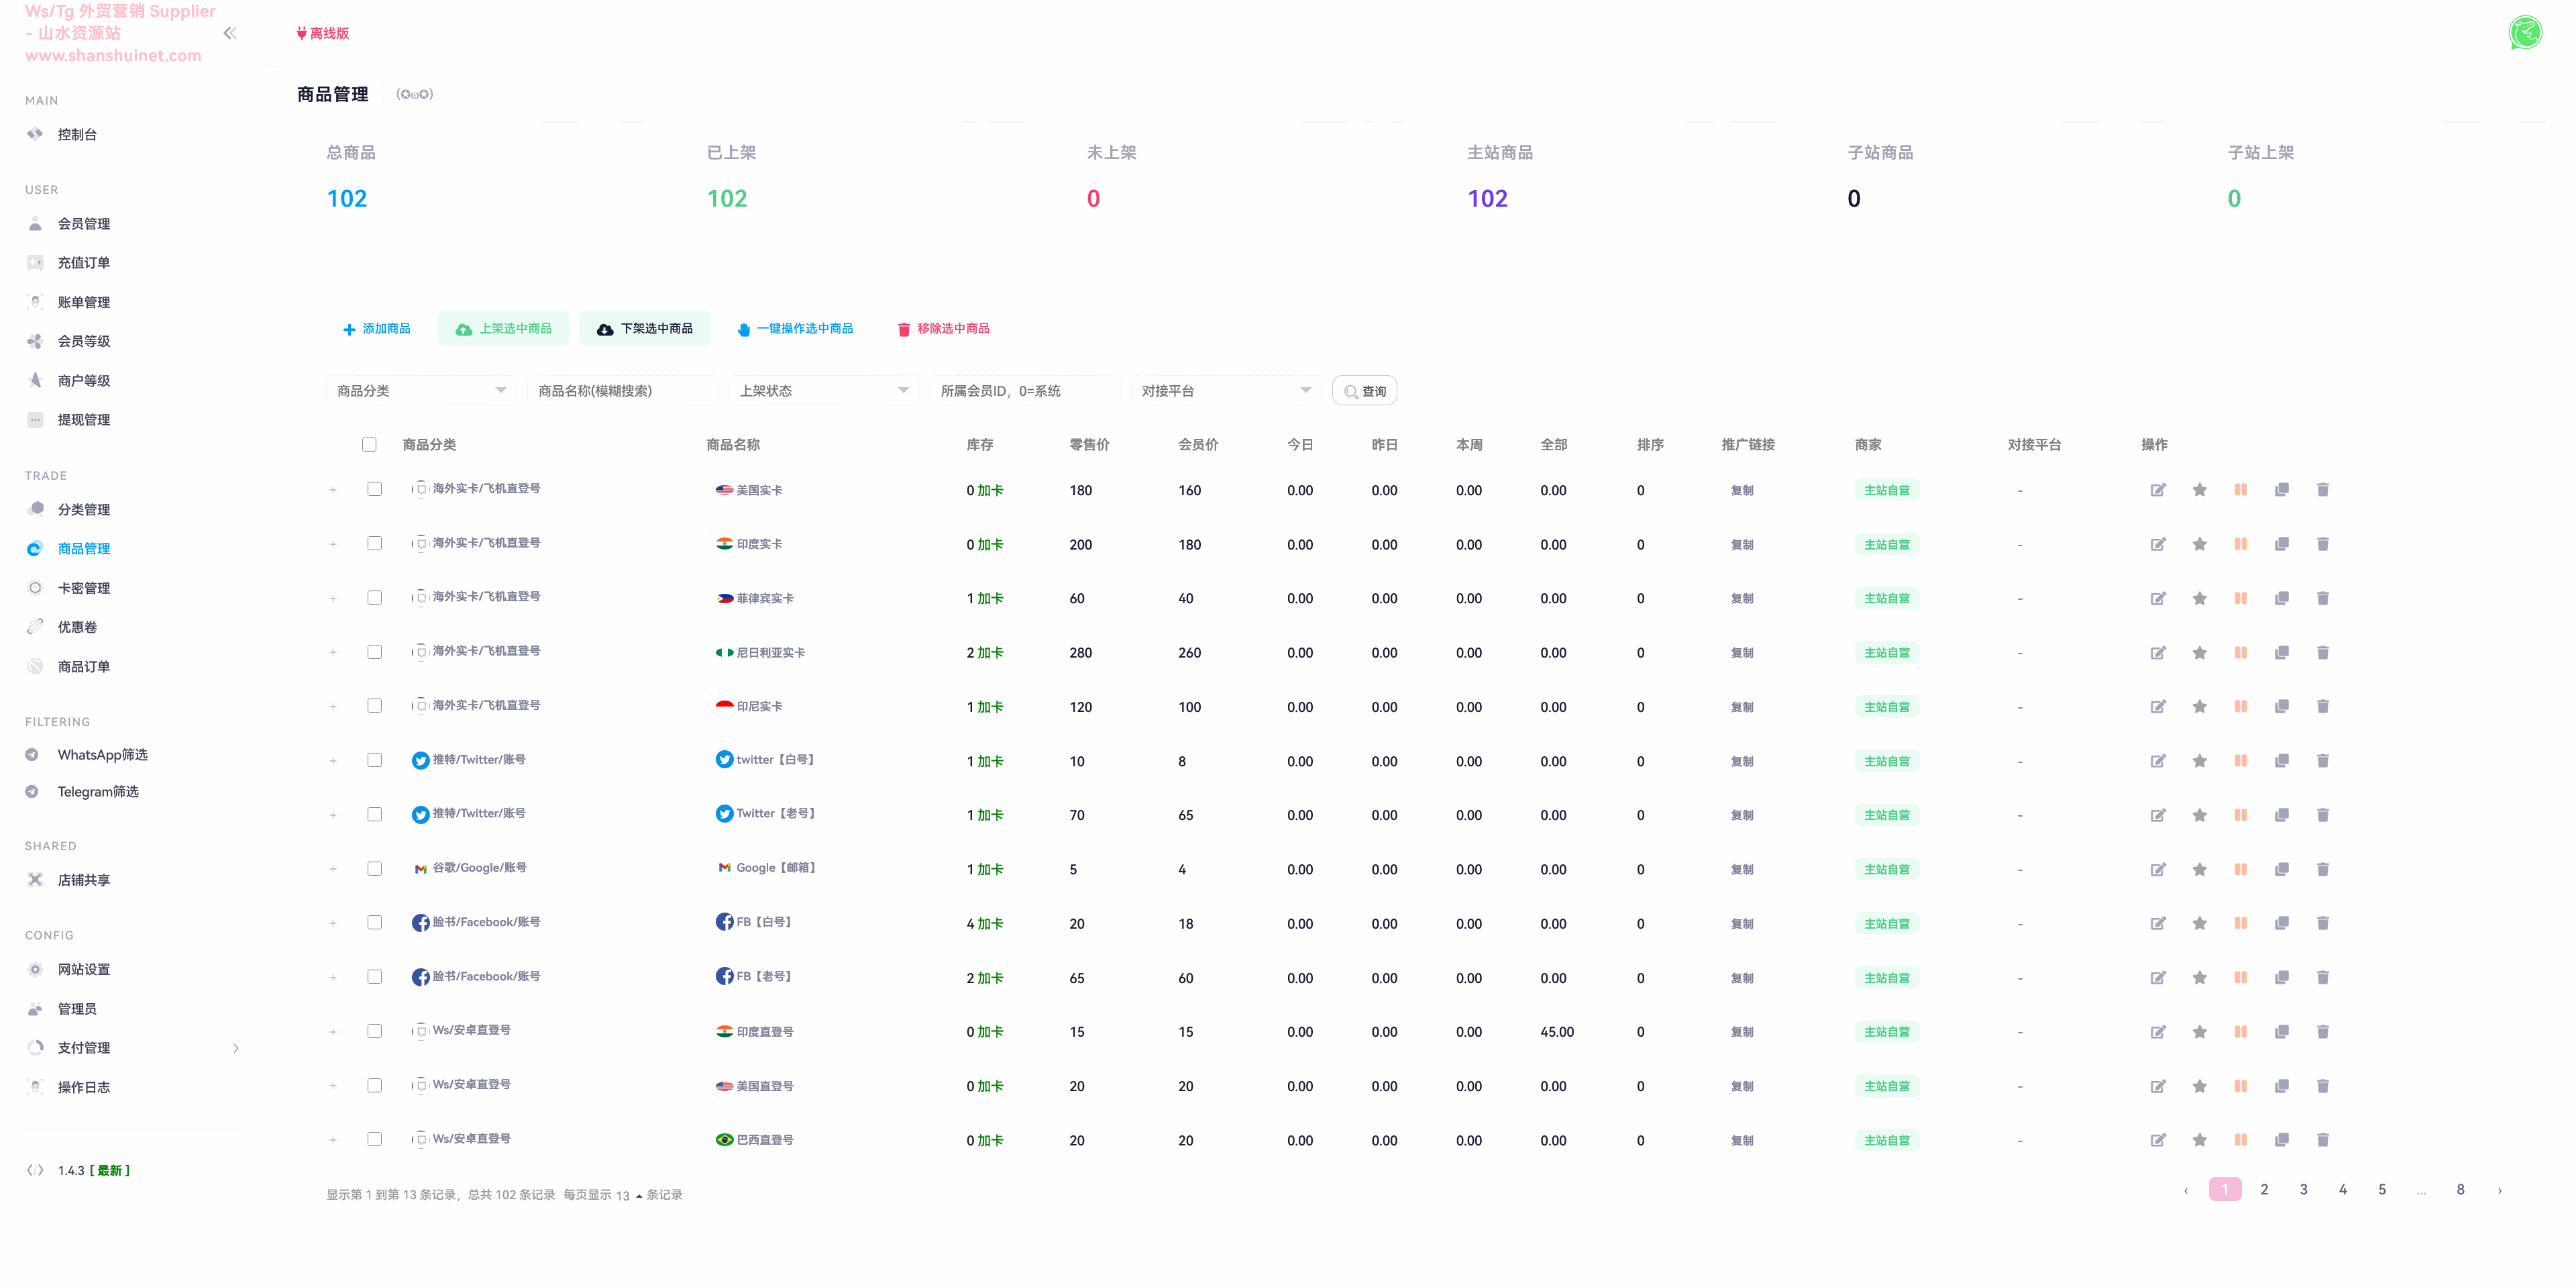Click edit icon for 巴西直登号 row
2576x1287 pixels.
click(x=2158, y=1140)
